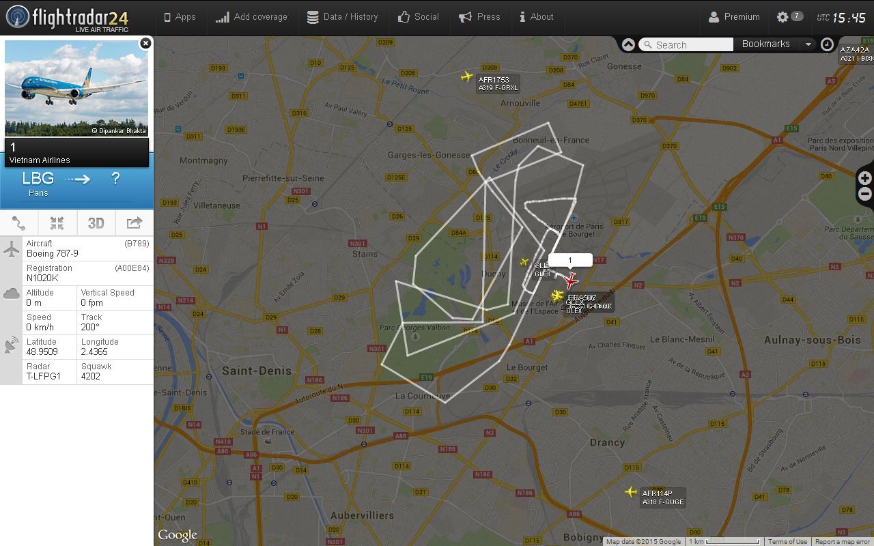874x546 pixels.
Task: Click the Premium account button
Action: pos(734,17)
